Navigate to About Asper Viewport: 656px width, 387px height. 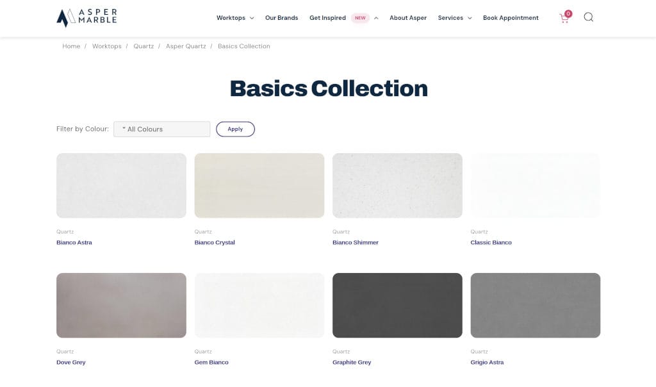[x=408, y=18]
